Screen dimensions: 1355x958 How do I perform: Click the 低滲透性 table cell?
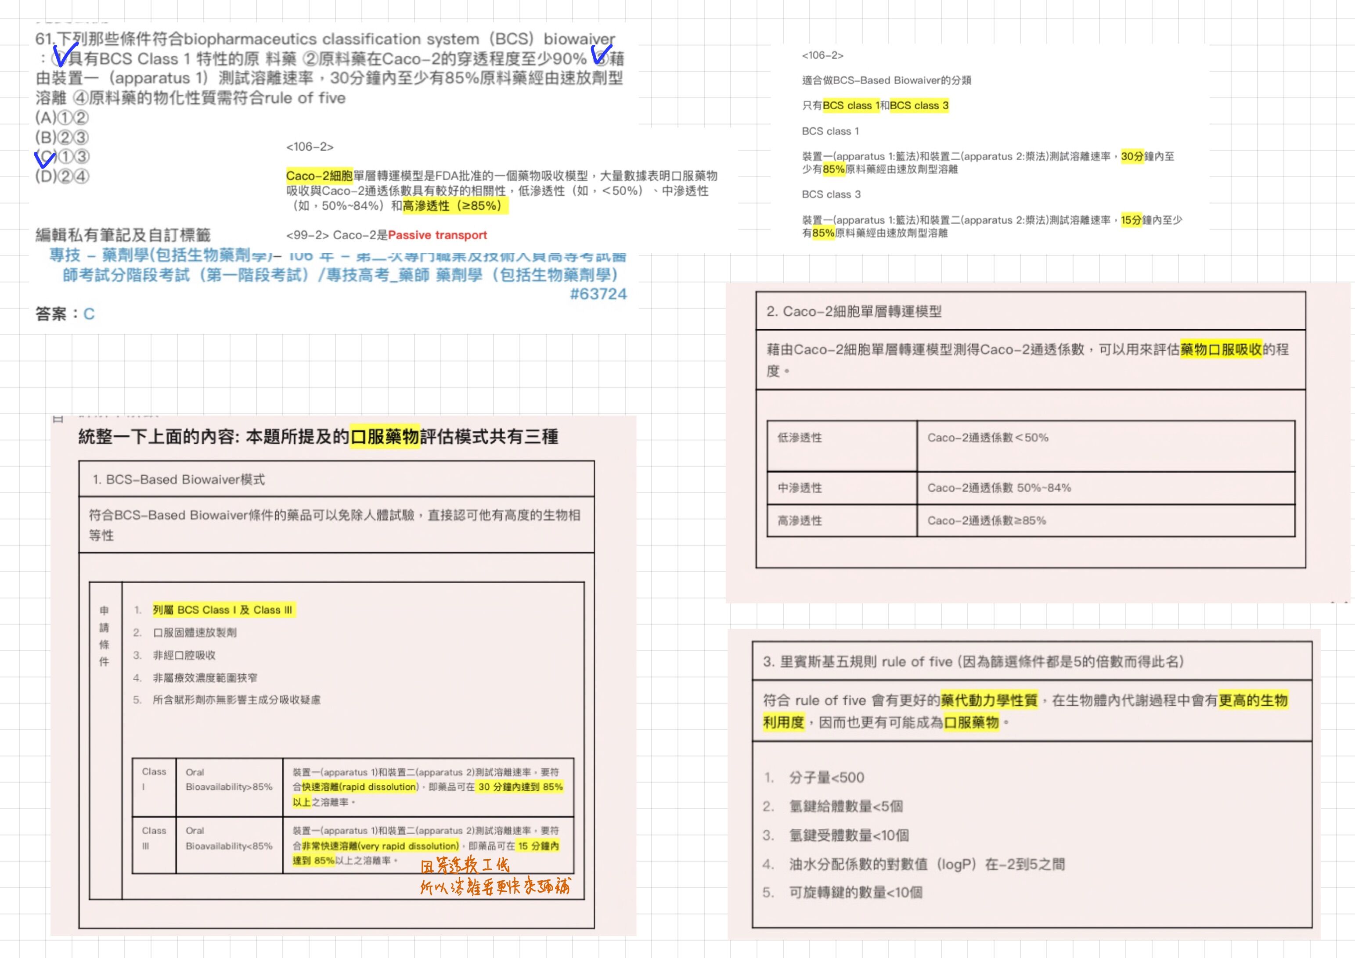(x=799, y=438)
